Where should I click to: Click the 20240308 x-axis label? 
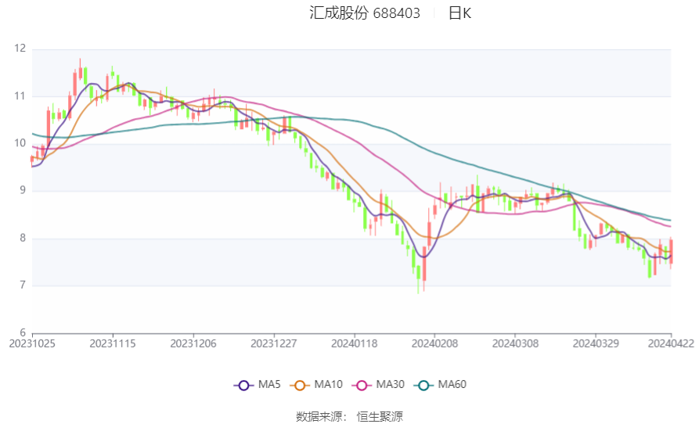514,343
